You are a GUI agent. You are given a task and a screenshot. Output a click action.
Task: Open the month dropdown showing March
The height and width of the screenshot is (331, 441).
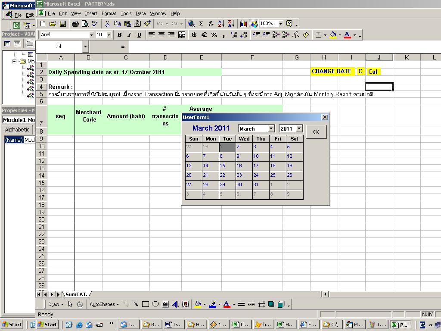271,128
